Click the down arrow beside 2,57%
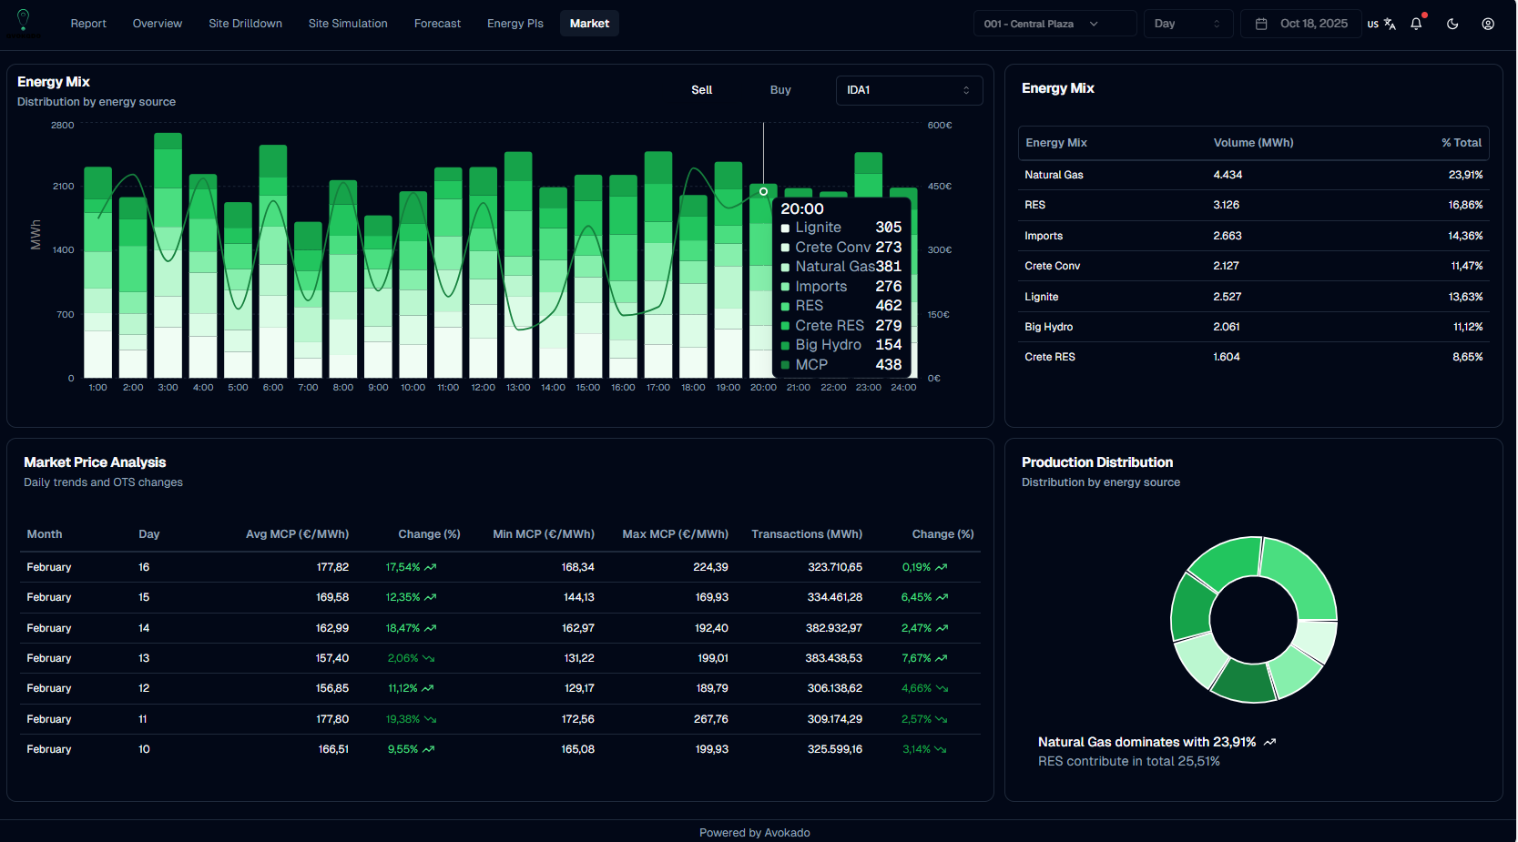Screen dimensions: 1518x842 click(x=942, y=719)
